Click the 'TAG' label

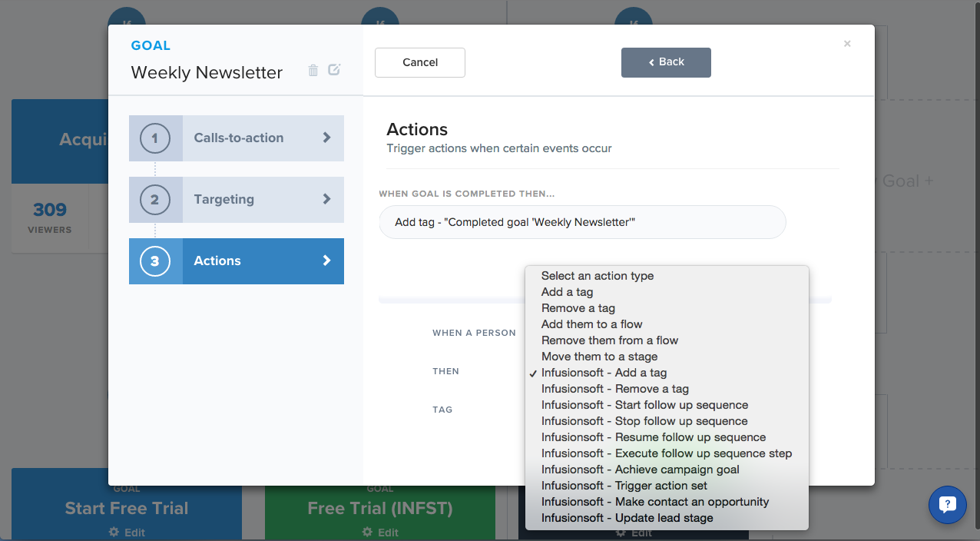442,410
